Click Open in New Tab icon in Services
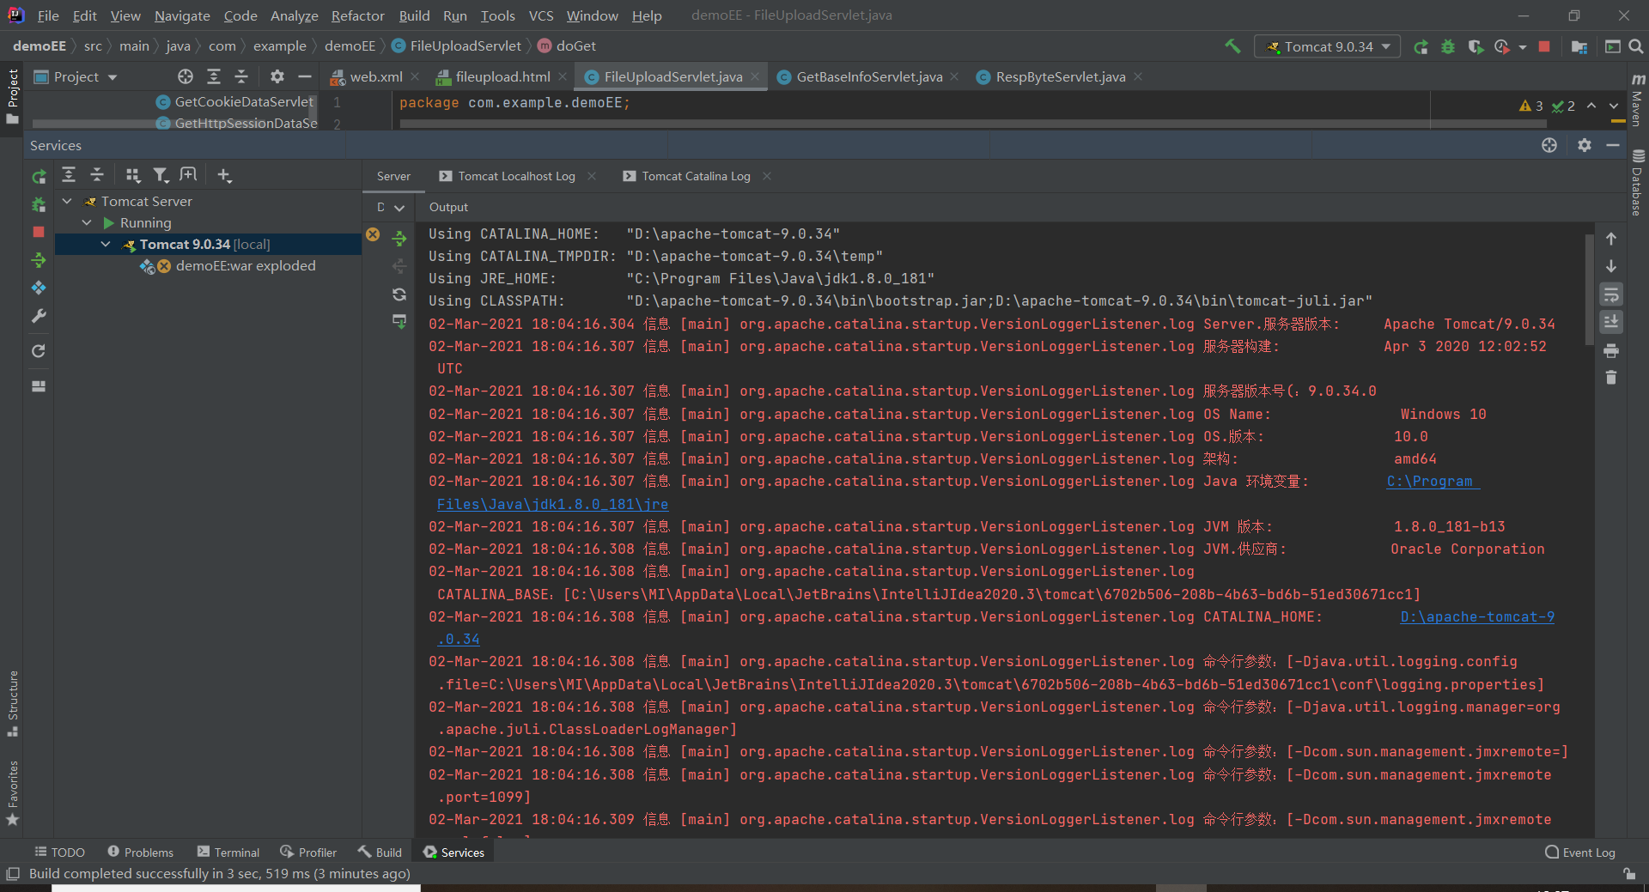 pyautogui.click(x=188, y=175)
